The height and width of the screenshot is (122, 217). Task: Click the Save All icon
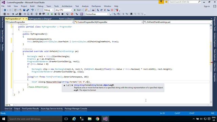[x=27, y=10]
